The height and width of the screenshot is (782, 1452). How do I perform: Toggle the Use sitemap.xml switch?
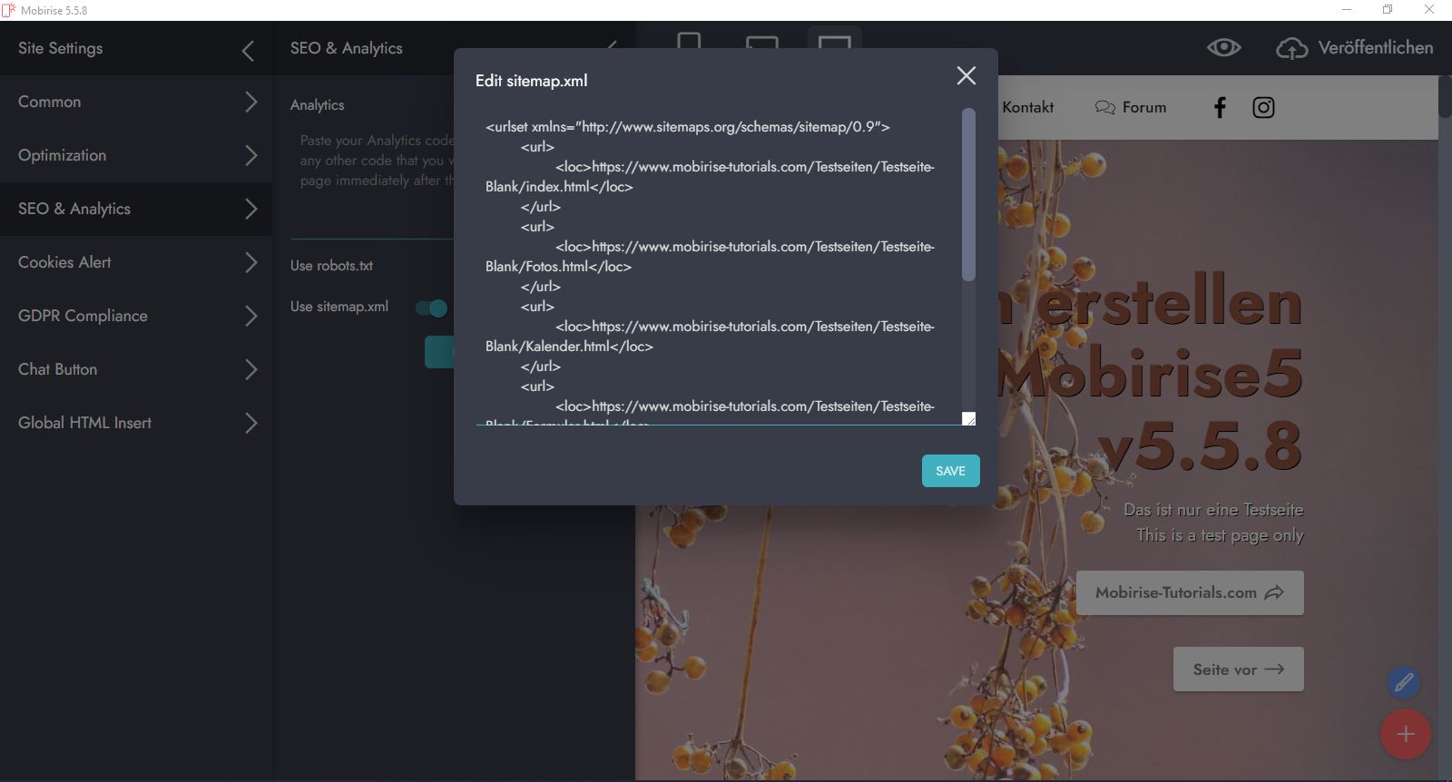point(431,308)
